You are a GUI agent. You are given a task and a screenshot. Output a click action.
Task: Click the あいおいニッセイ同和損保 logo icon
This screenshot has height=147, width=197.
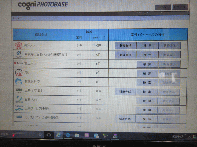pyautogui.click(x=19, y=117)
